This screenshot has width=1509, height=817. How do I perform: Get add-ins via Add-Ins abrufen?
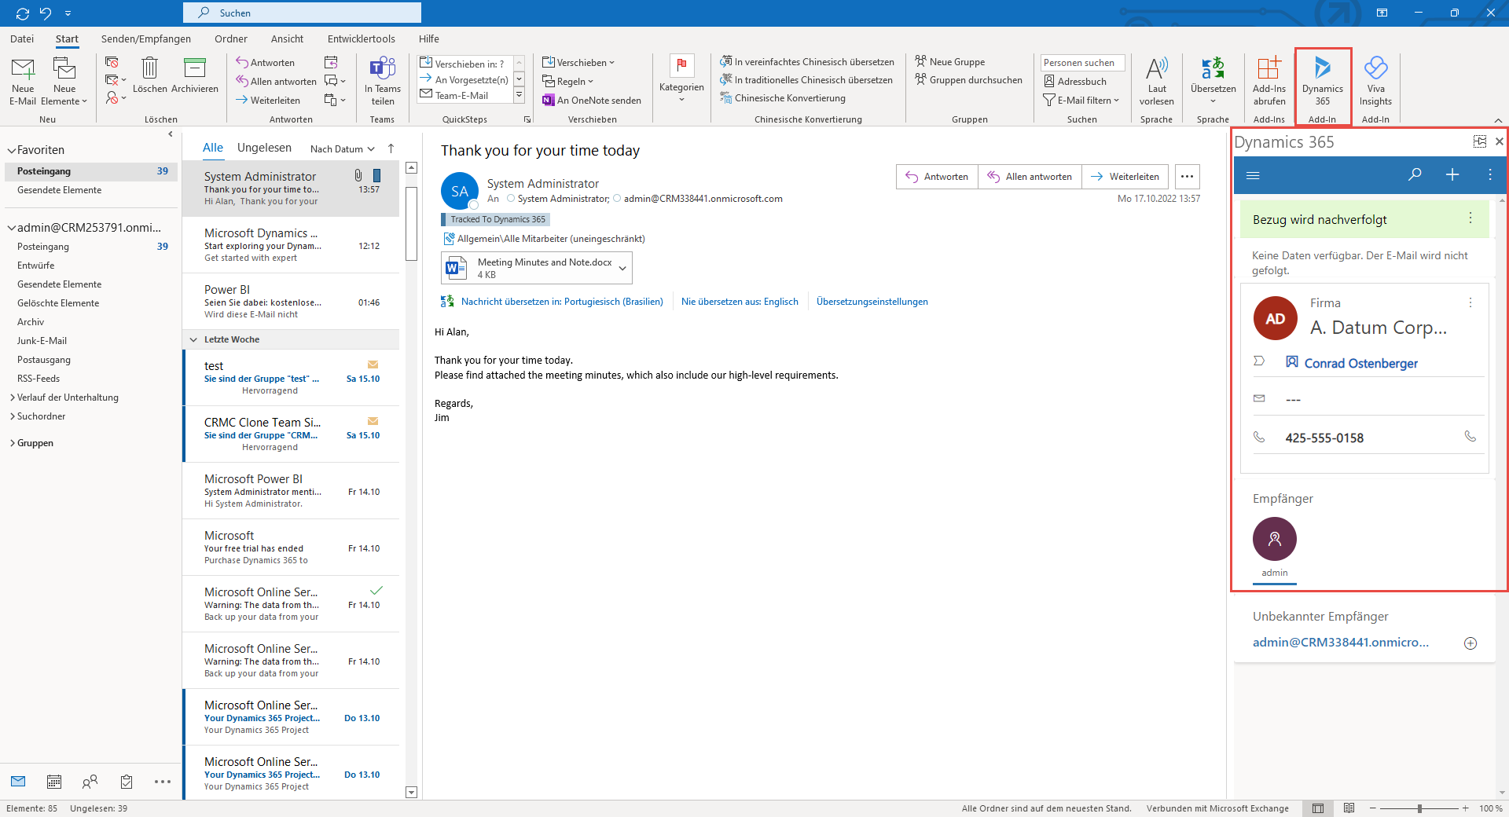(x=1269, y=81)
